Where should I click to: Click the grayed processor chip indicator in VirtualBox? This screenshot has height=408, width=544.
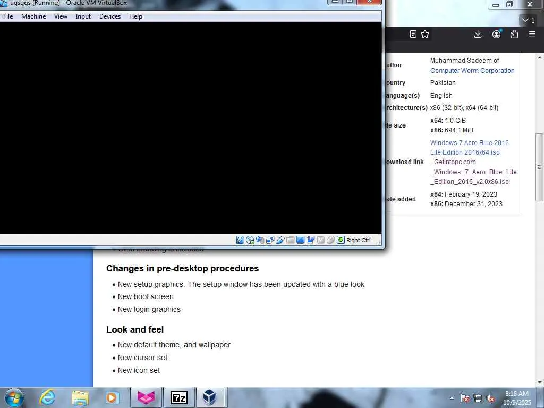pyautogui.click(x=320, y=240)
